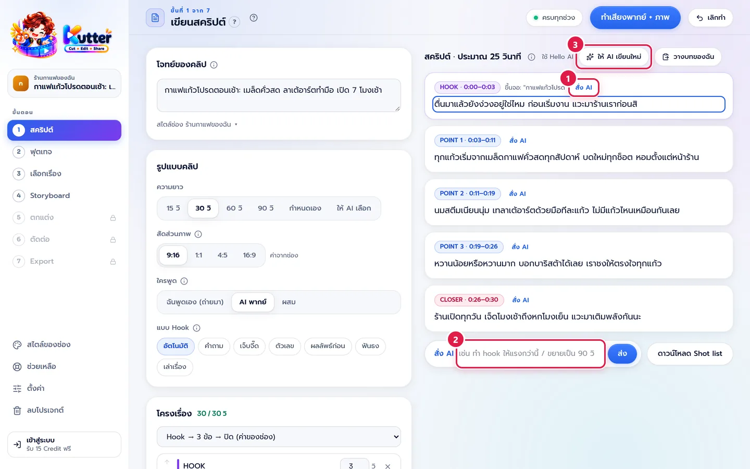Click the Kutter logo
Viewport: 750px width, 469px height.
pos(61,35)
